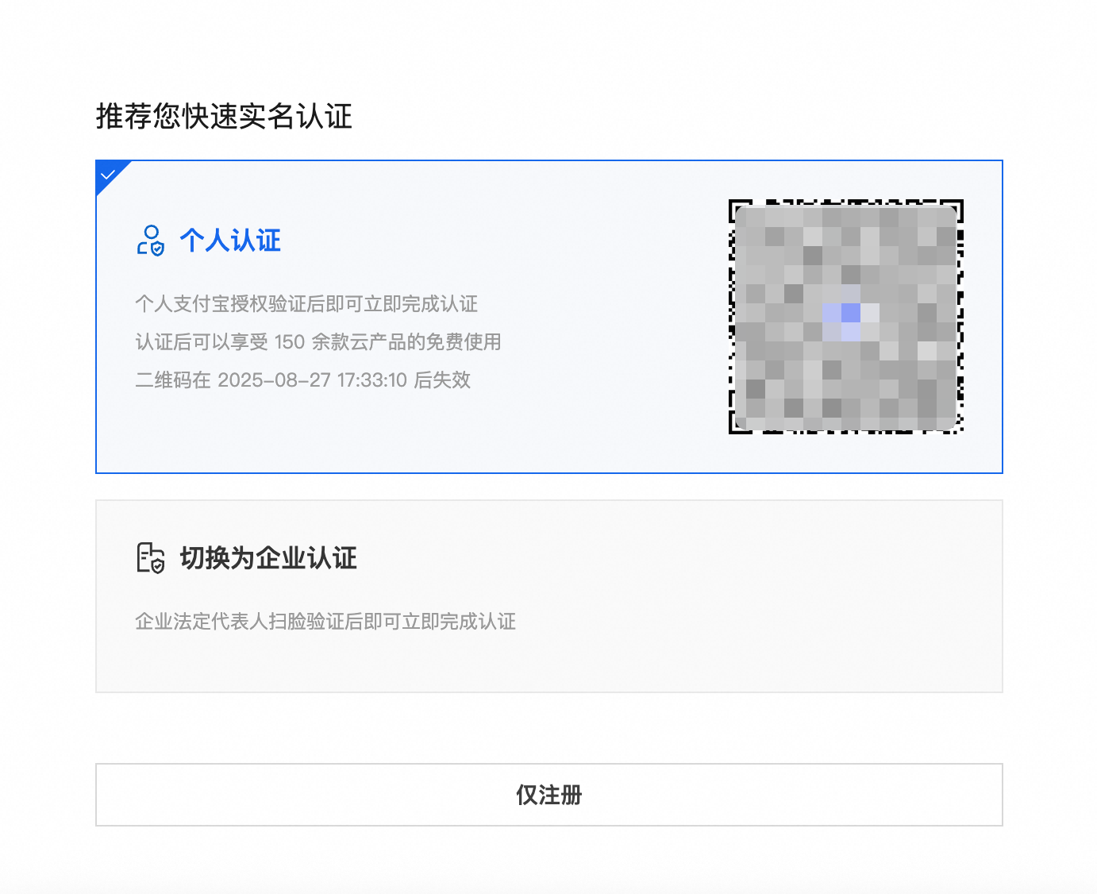Click text about 150 余款云产品的免费使用
1097x894 pixels.
pos(318,342)
